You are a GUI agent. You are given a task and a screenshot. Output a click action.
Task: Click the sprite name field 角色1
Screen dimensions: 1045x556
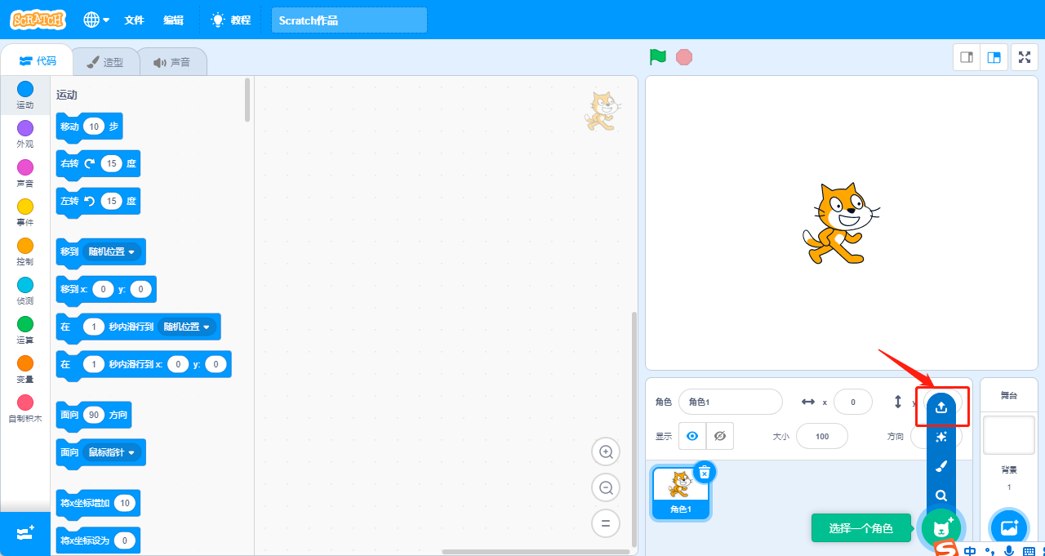tap(731, 402)
